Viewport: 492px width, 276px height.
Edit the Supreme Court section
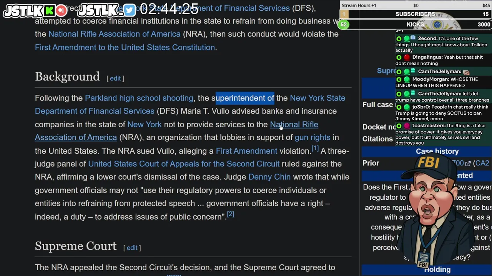[132, 248]
